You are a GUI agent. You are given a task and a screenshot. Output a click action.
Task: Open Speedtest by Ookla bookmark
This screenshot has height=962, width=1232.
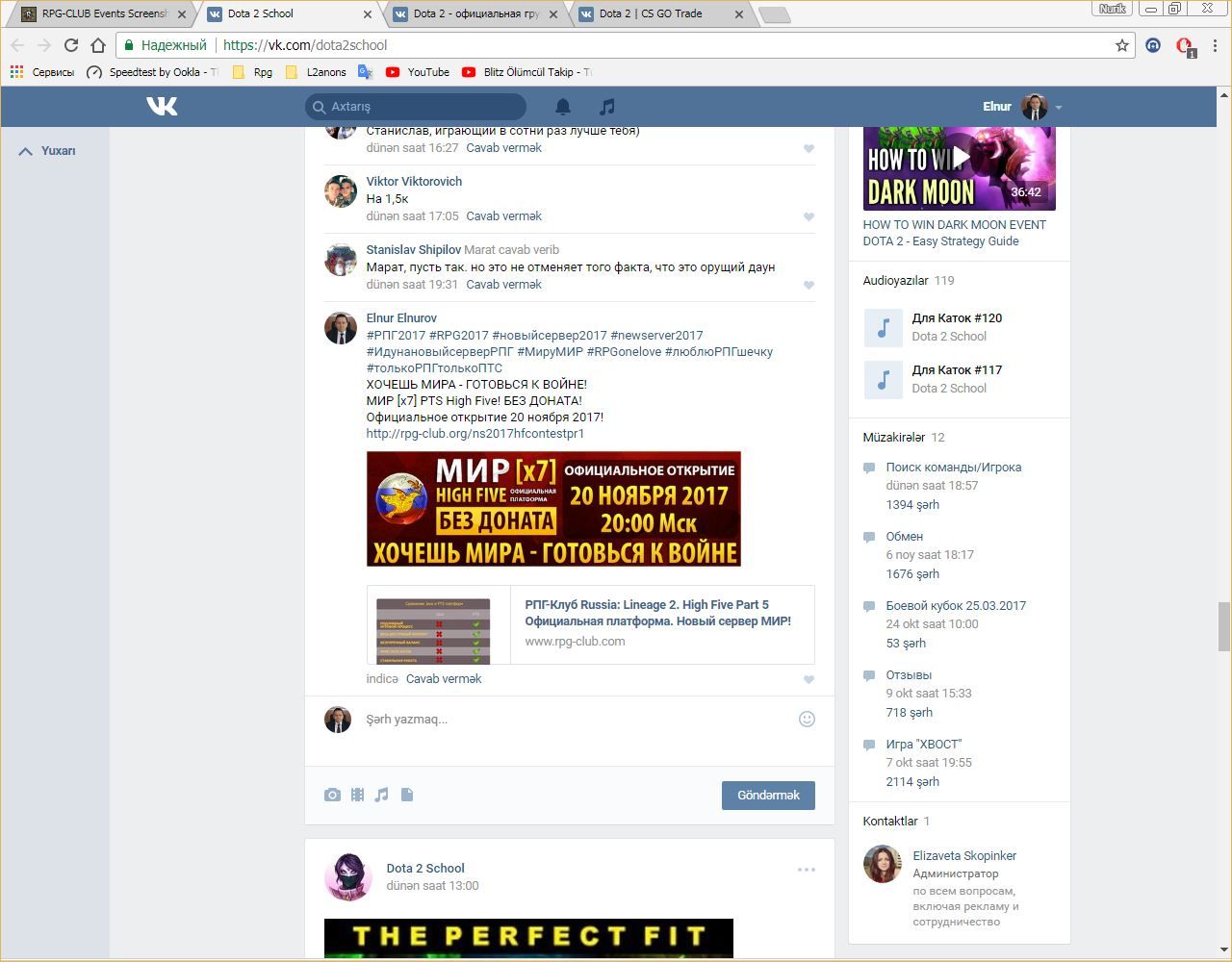coord(152,72)
